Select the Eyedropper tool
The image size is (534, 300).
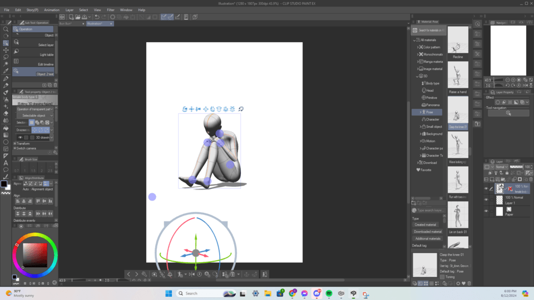coord(6,71)
